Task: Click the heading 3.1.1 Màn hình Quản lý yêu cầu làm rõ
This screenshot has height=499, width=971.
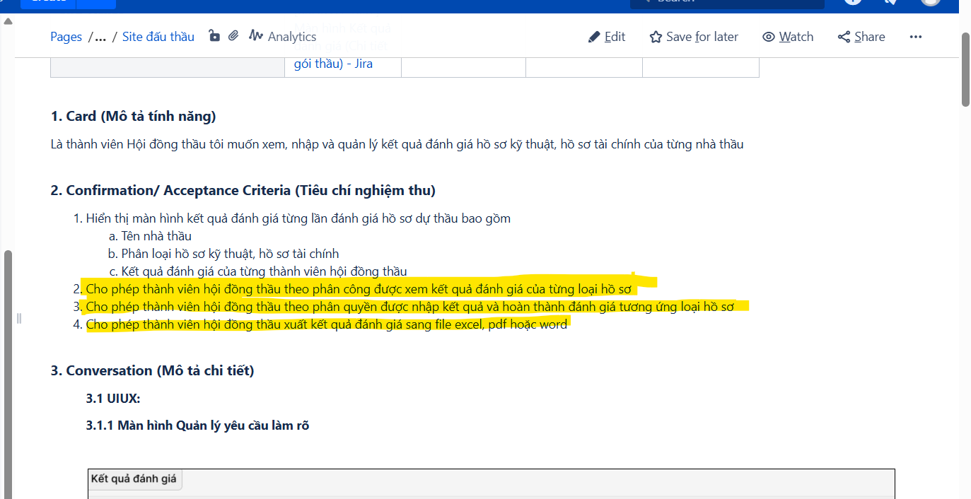Action: click(197, 425)
